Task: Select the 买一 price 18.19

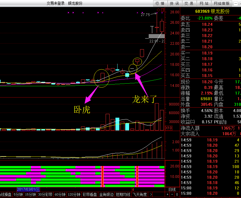Action: (207, 53)
